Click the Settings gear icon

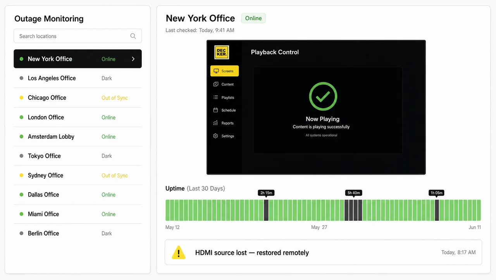click(x=216, y=136)
